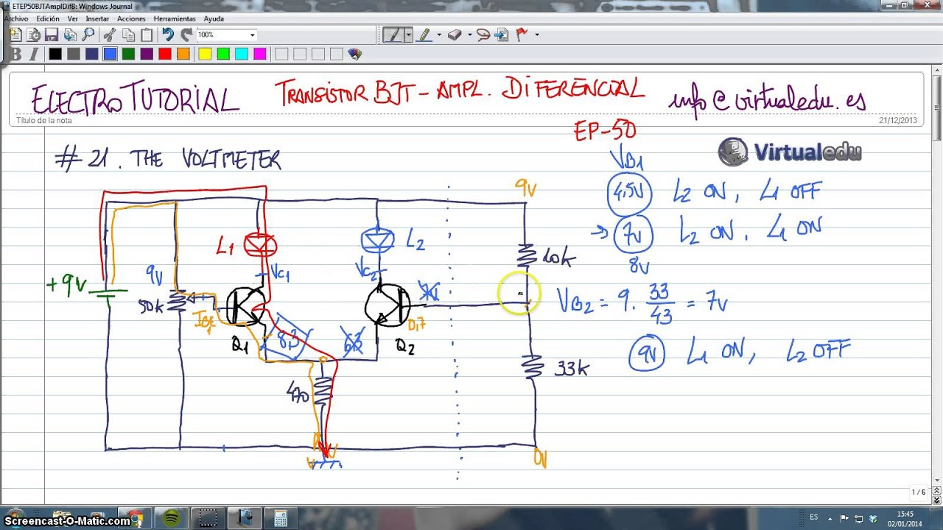The image size is (943, 530).
Task: Pick the magenta highlighter swatch
Action: point(260,54)
